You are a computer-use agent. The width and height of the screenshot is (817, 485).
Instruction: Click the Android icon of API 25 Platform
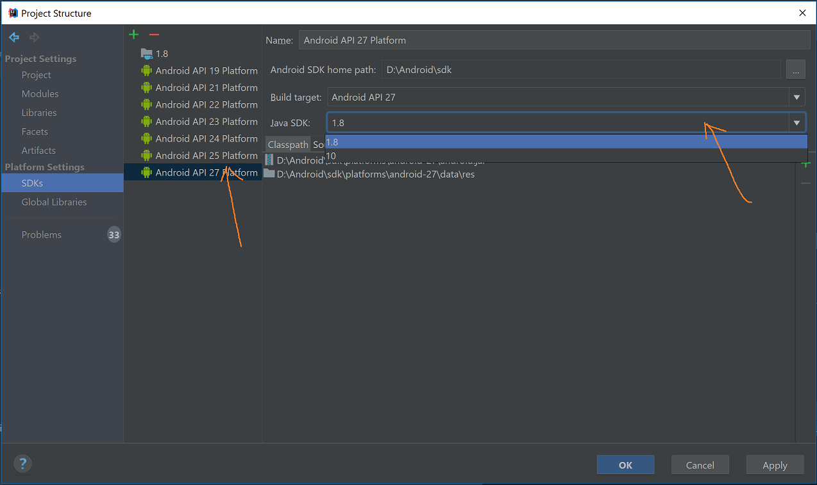coord(146,156)
